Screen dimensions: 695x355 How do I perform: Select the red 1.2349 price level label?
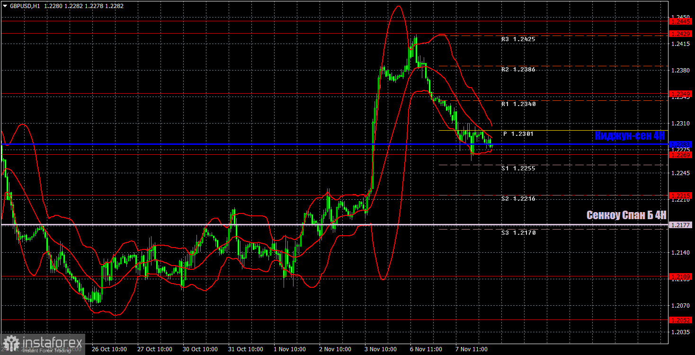(x=681, y=95)
